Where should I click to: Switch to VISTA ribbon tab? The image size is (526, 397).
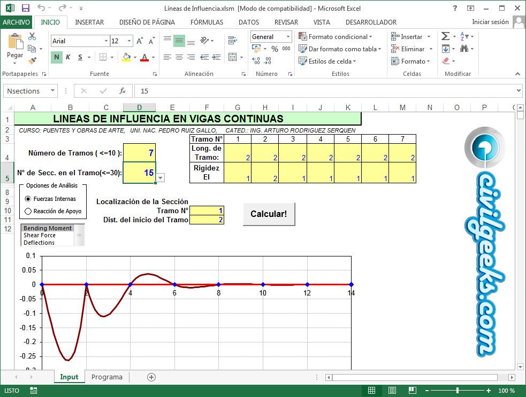(322, 22)
